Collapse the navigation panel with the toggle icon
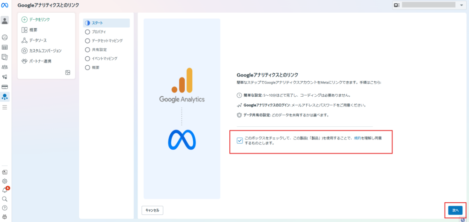This screenshot has height=222, width=469. point(68,72)
